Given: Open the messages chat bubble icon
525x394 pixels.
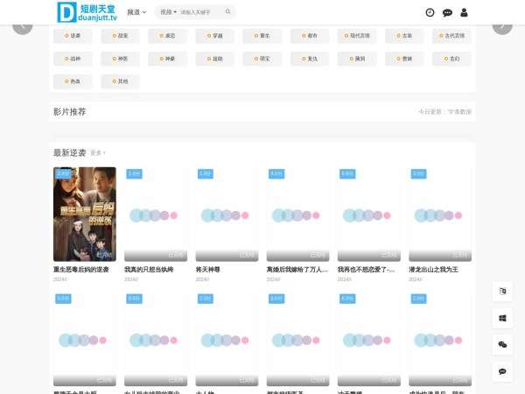Looking at the screenshot, I should (447, 12).
